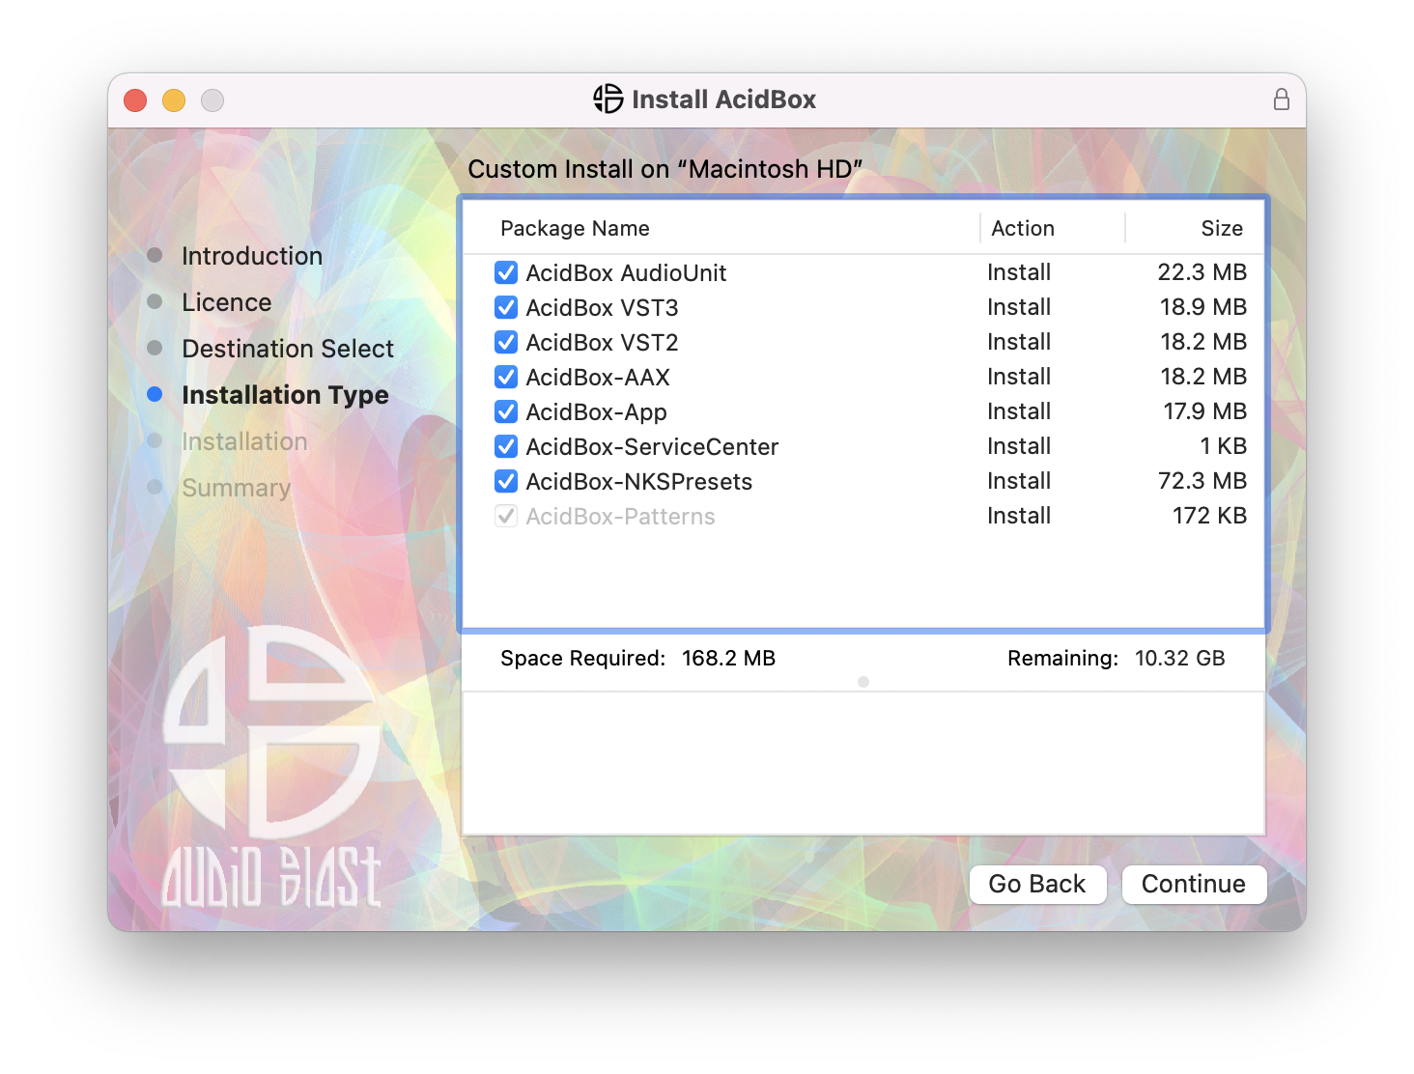Click the 72.3 MB size value

pyautogui.click(x=1202, y=481)
